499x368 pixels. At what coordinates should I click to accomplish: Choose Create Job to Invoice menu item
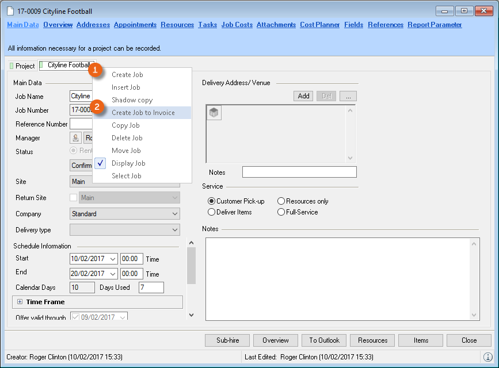143,113
